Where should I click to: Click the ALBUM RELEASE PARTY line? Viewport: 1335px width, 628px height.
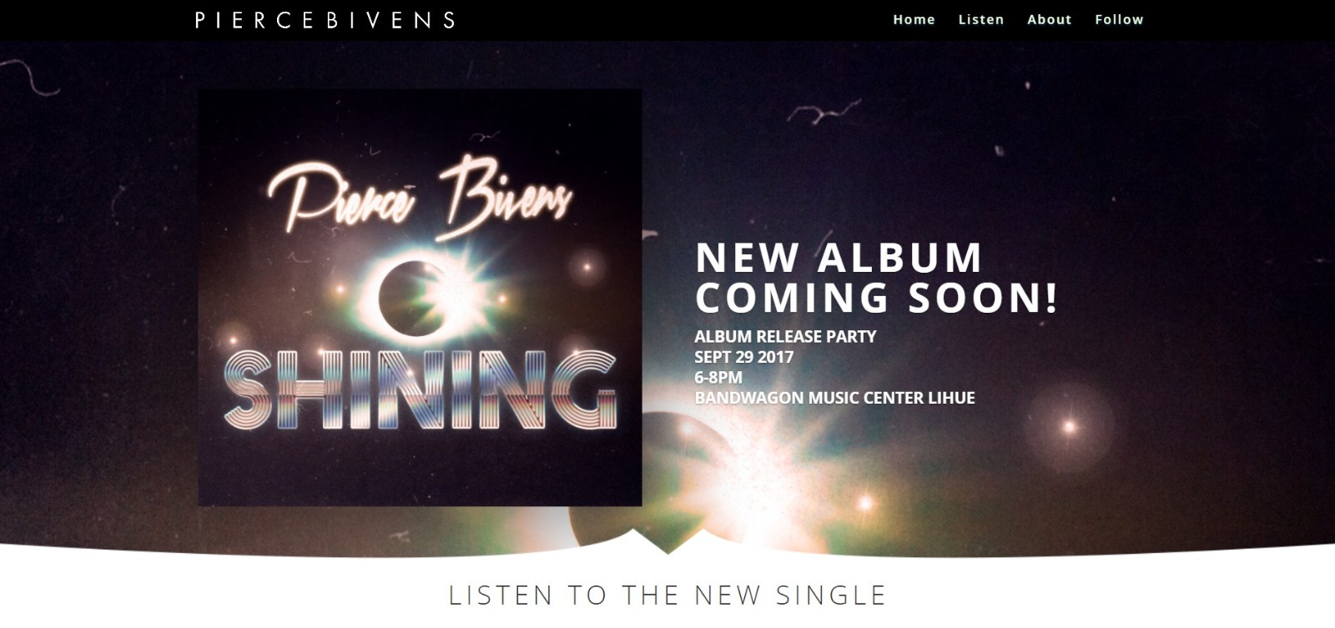[x=785, y=337]
